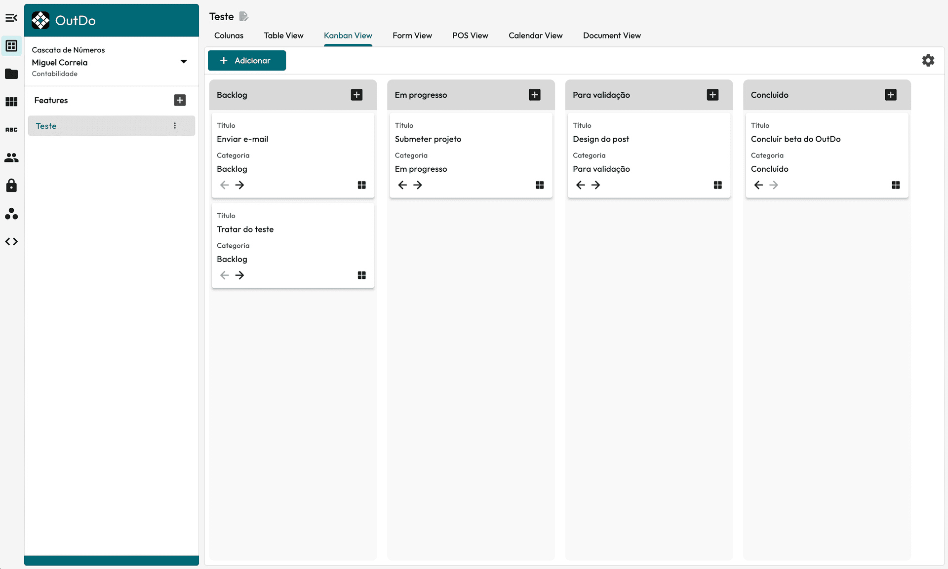Open settings with the gear icon
The height and width of the screenshot is (569, 948).
928,60
